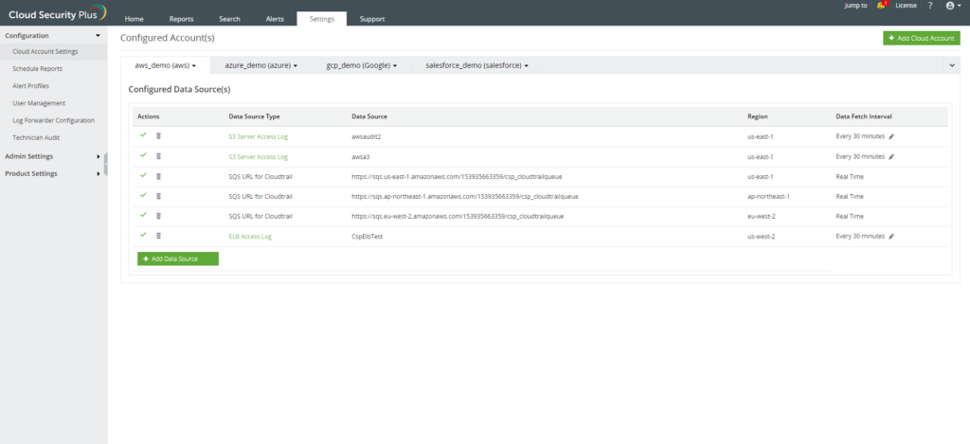Click trash icon for CspElbTest row

(x=158, y=236)
